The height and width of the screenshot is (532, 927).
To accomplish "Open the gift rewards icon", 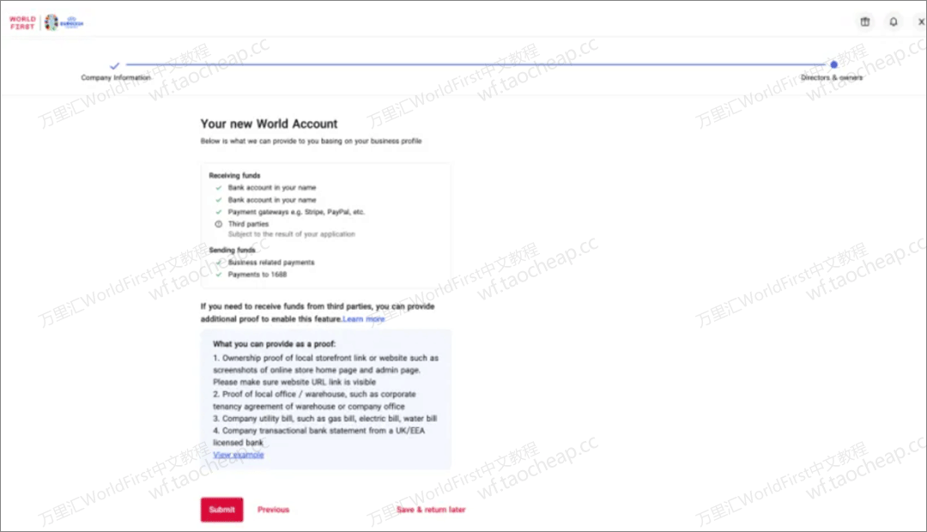I will point(865,21).
